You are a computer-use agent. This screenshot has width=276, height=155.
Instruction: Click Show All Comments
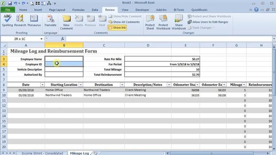124,22
